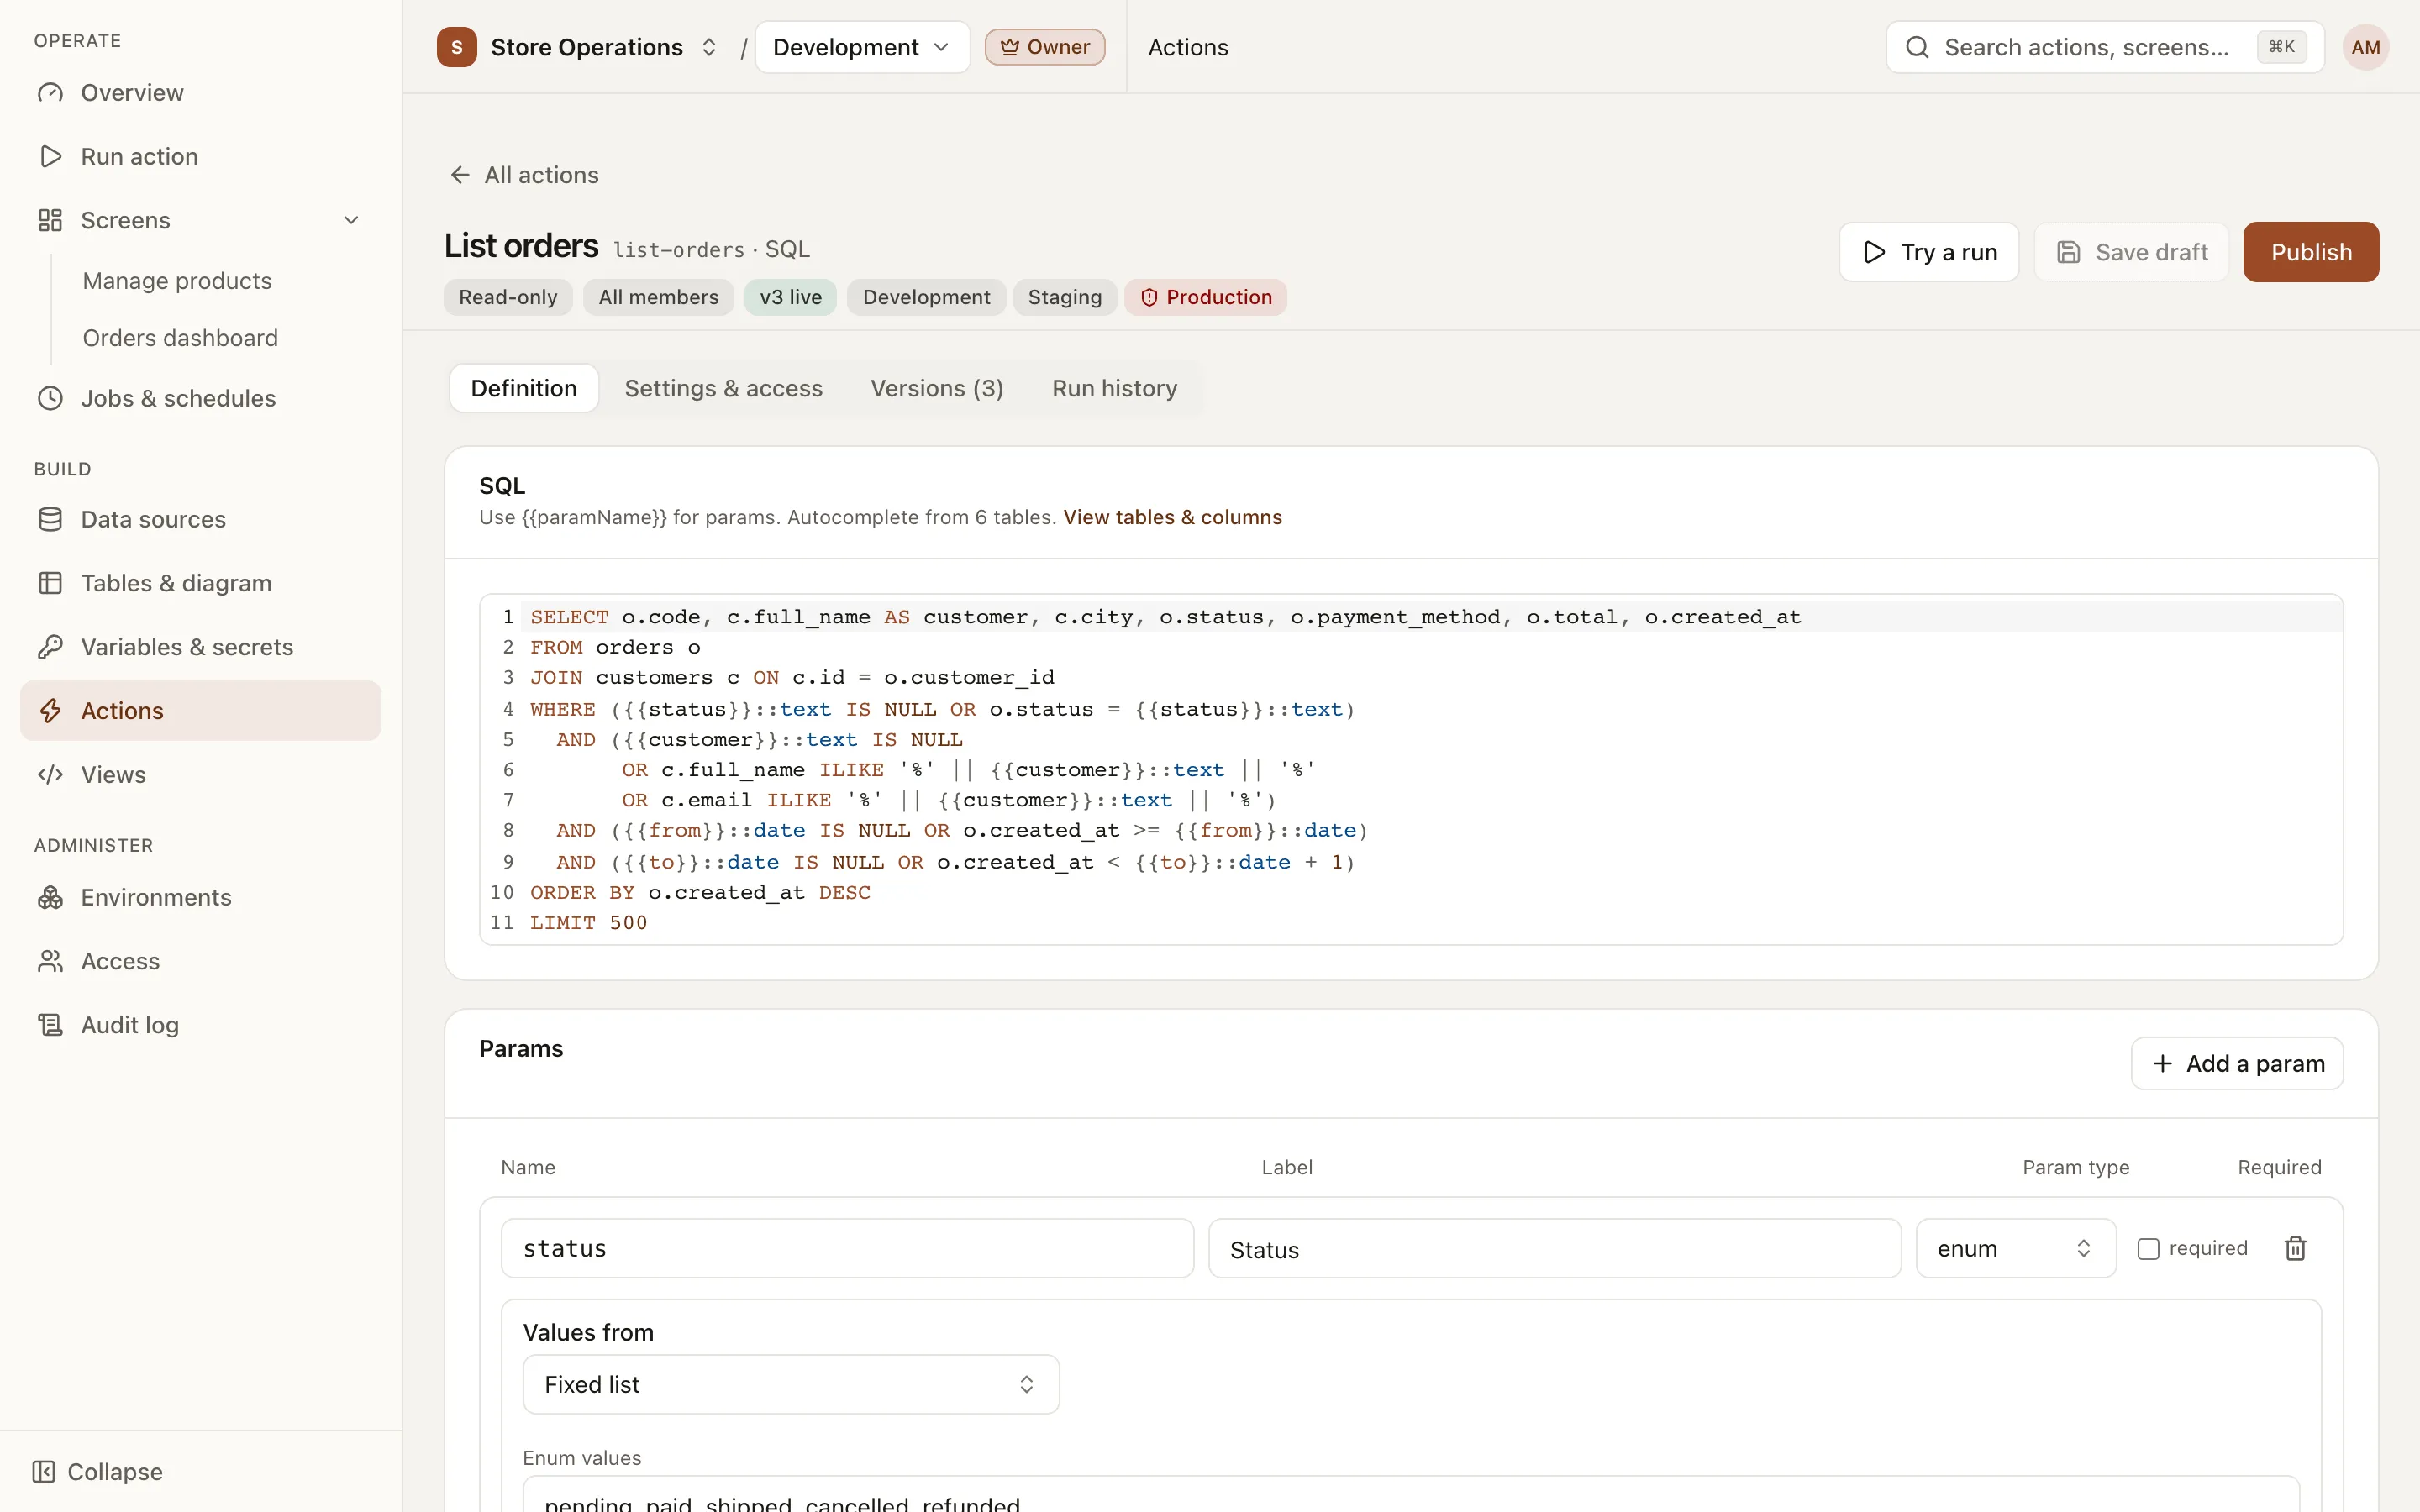
Task: Expand the Values from Fixed list dropdown
Action: click(x=791, y=1384)
